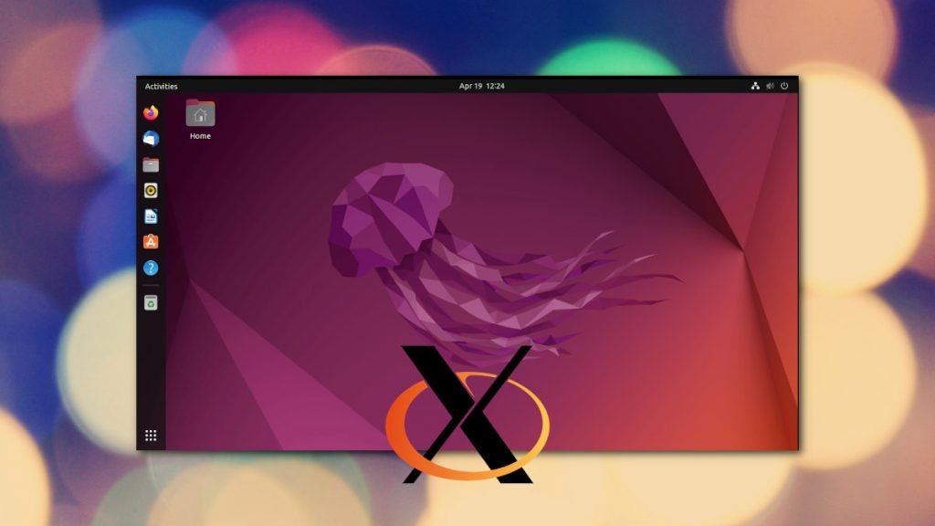Open LibreOffice Writer from the dock
The height and width of the screenshot is (526, 935).
[x=151, y=216]
